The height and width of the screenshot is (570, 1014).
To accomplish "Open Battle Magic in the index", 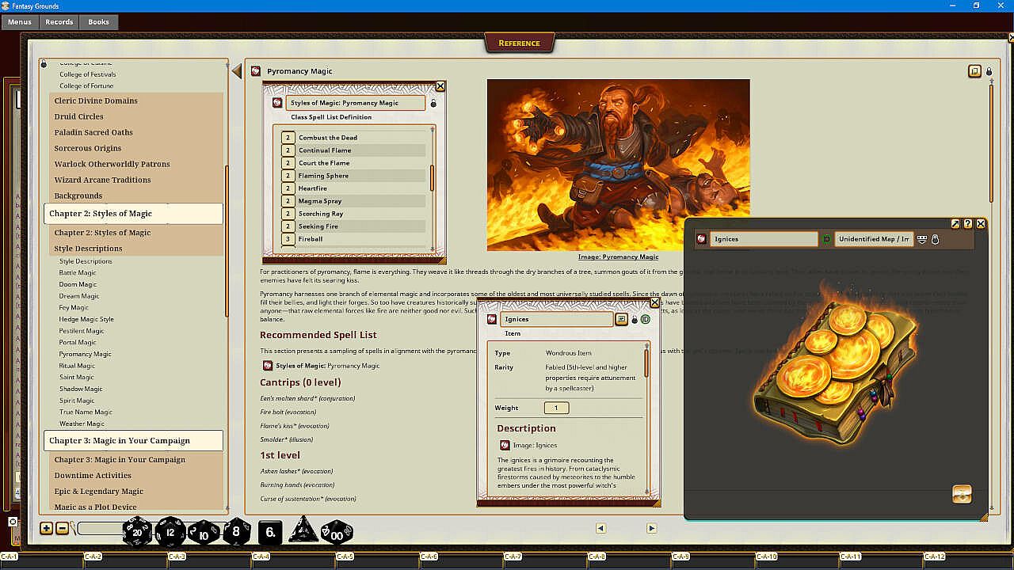I will pyautogui.click(x=78, y=273).
